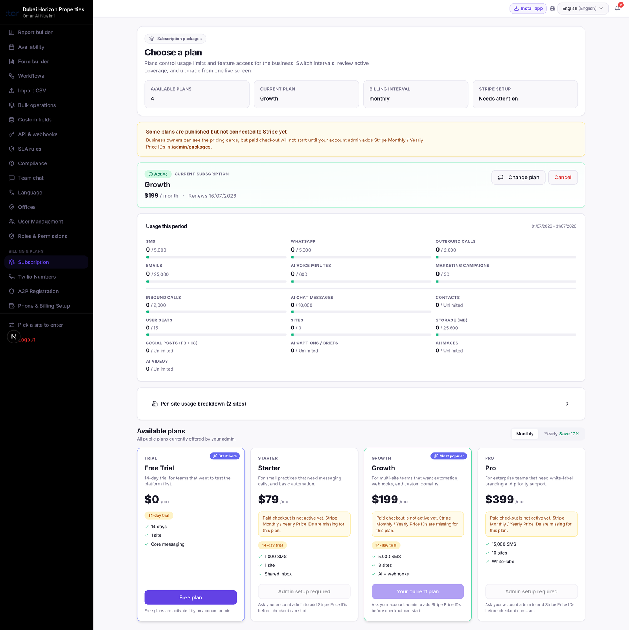Click the Subscription packages badge

pos(175,39)
